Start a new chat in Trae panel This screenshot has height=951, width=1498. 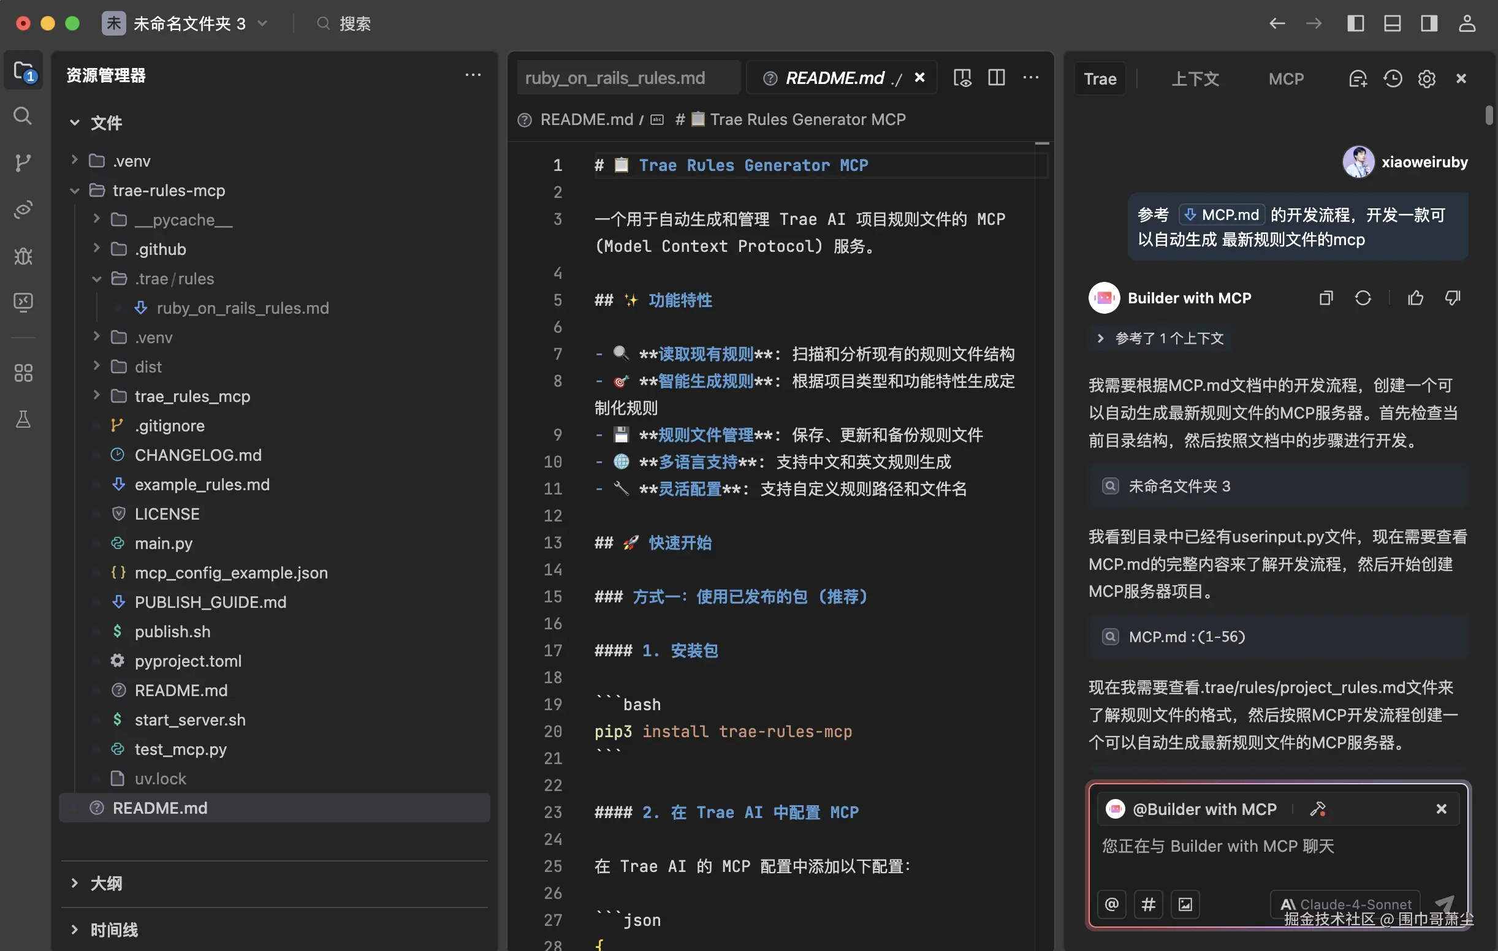point(1358,79)
